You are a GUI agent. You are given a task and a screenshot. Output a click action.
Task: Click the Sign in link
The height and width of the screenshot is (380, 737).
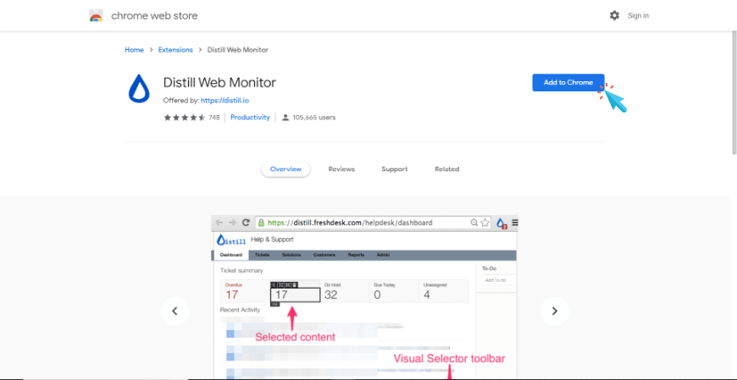click(638, 15)
